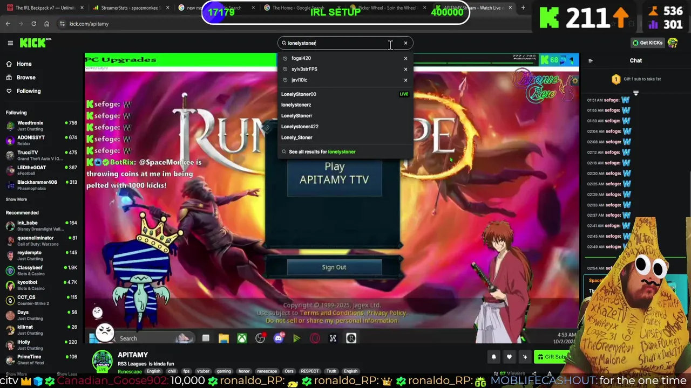Open APITAMY channel avatar

(x=102, y=361)
